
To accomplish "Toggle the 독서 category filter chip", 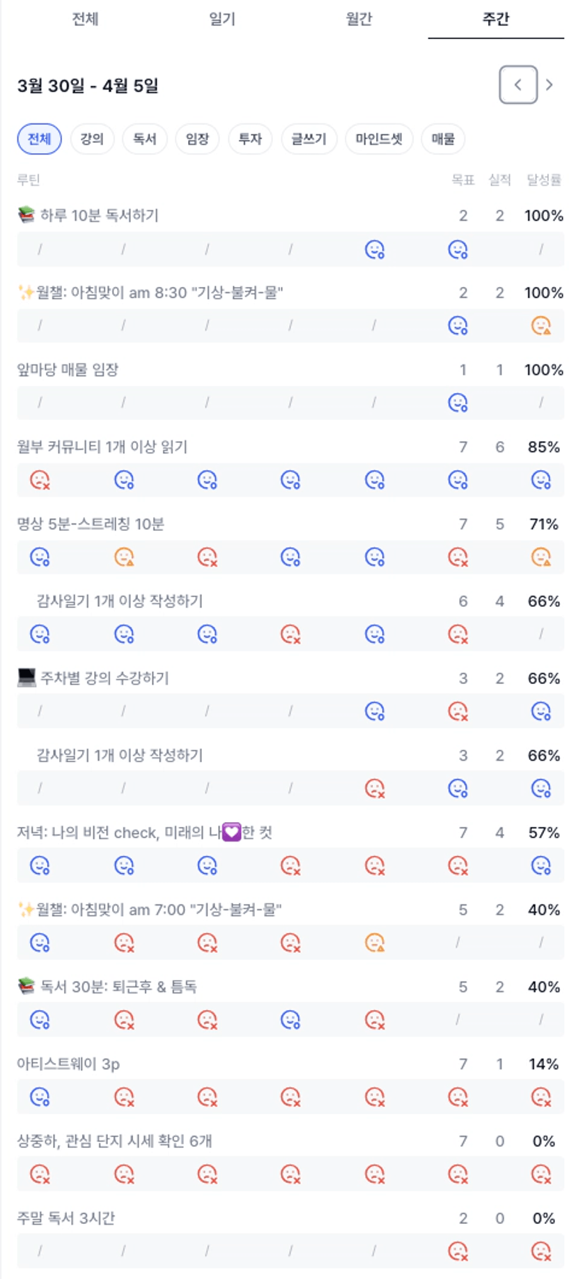I will [144, 139].
